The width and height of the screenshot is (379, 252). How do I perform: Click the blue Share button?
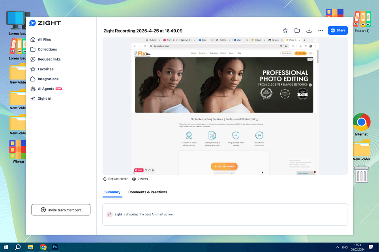338,30
